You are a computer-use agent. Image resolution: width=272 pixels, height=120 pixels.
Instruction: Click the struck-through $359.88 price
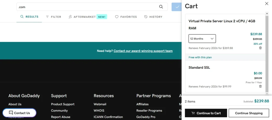coord(257,39)
